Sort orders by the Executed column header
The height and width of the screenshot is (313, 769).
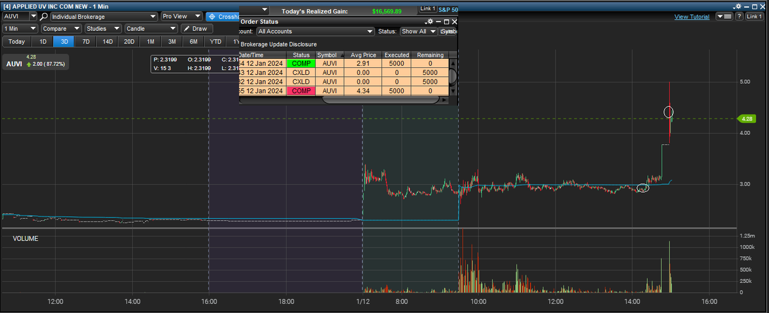pos(397,55)
